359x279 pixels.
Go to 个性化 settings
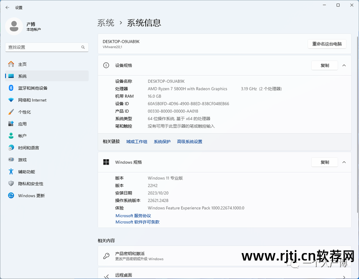pyautogui.click(x=47, y=112)
